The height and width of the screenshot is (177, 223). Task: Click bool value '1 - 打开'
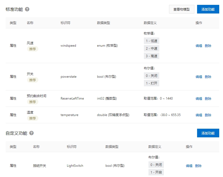(151, 83)
